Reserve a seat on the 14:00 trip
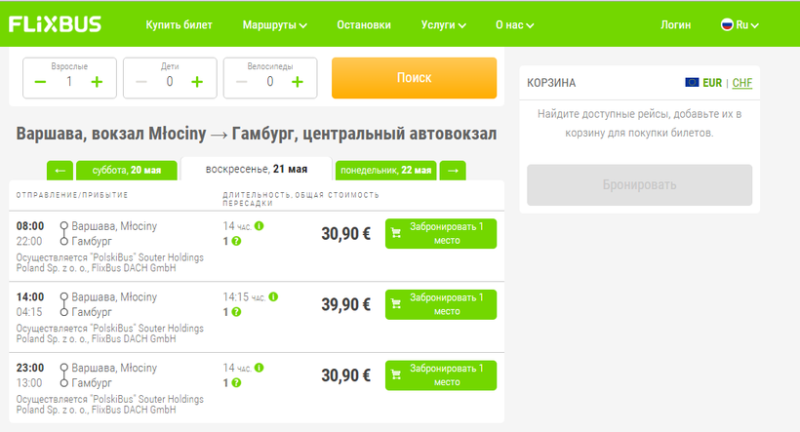This screenshot has height=432, width=800. pyautogui.click(x=441, y=304)
